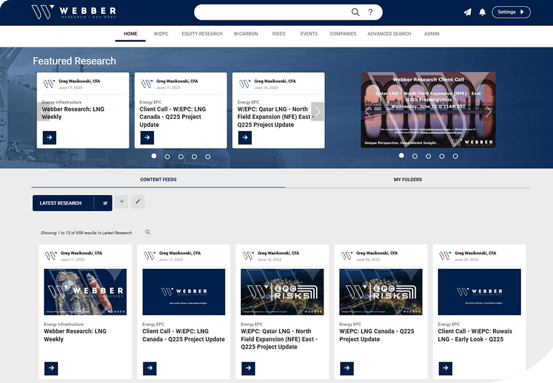Open title 'W|EPC: LNG Canada - Q225 Project Update'

click(377, 335)
